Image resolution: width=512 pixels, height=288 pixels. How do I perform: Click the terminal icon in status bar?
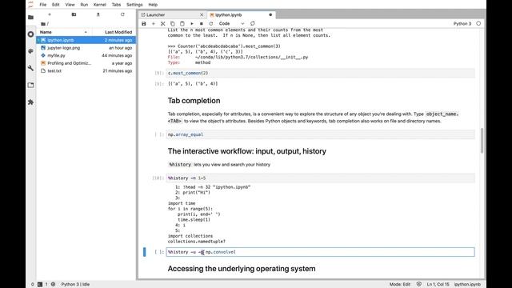(x=40, y=285)
